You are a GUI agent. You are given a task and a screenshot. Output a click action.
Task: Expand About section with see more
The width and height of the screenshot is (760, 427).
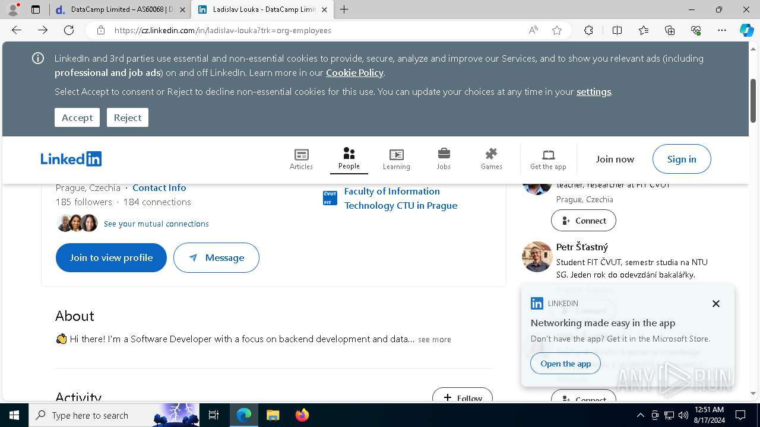[x=435, y=339]
